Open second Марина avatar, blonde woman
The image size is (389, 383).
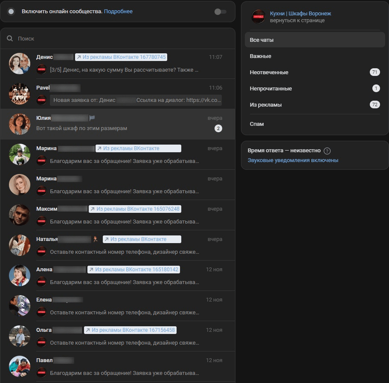pyautogui.click(x=20, y=185)
